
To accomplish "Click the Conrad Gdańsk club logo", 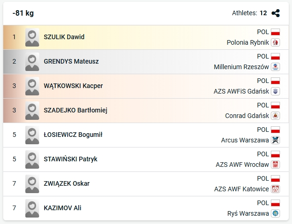I will [x=275, y=116].
